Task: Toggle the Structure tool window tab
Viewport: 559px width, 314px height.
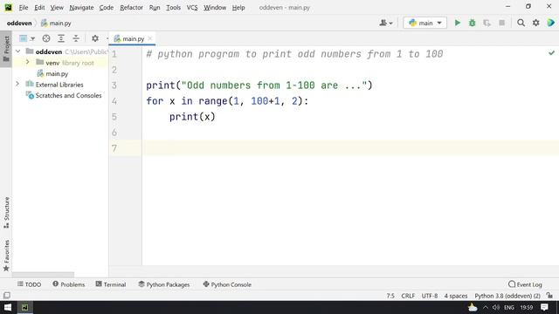Action: point(6,213)
